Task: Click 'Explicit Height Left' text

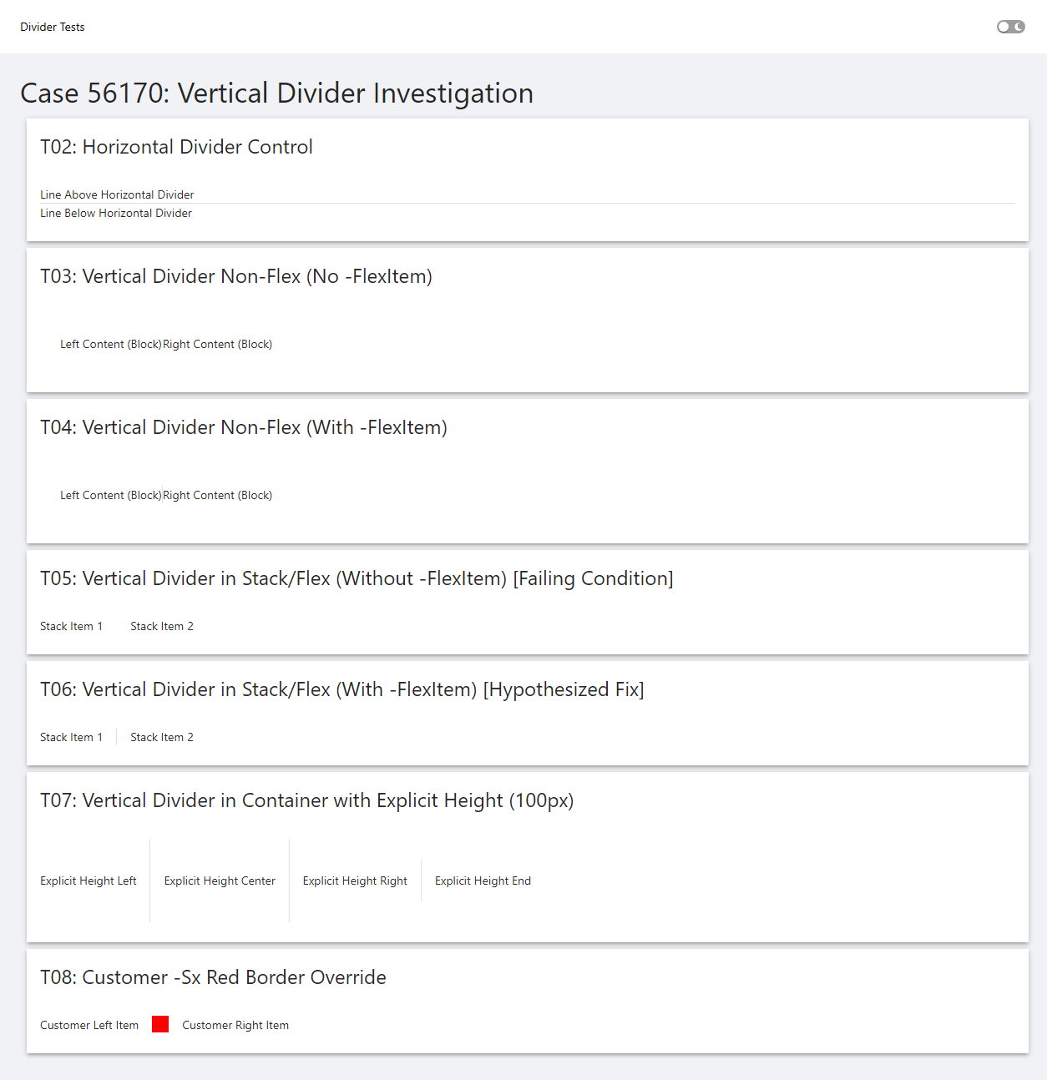Action: 89,881
